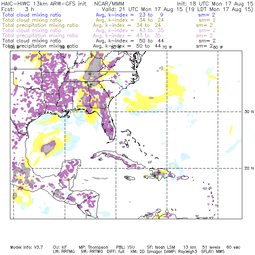Click the "MP: Thompson" microphysics text
255x255 pixels.
[93, 247]
